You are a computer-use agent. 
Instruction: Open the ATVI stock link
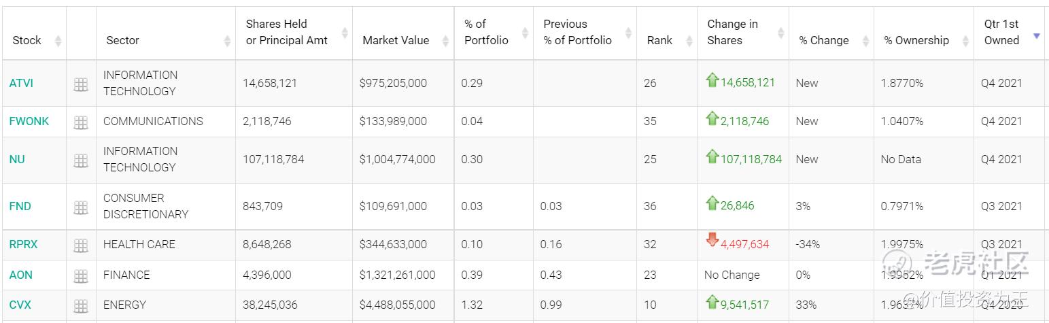(21, 83)
